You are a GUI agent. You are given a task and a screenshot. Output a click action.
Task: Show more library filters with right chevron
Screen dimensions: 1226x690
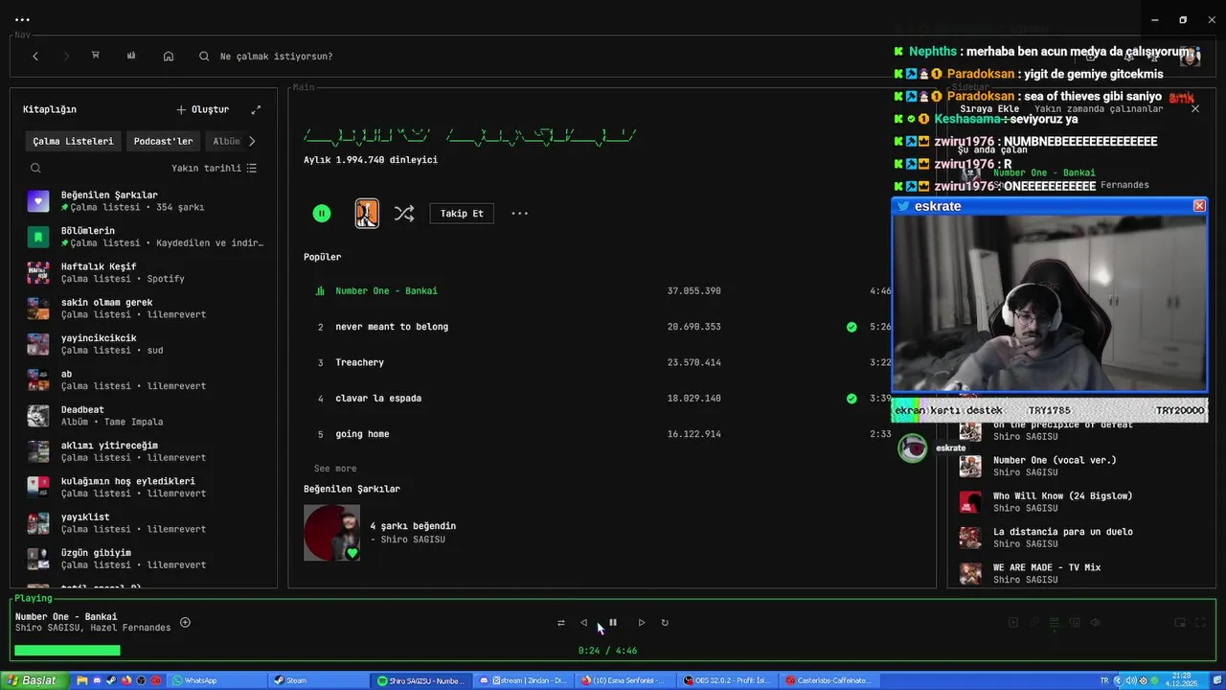252,141
